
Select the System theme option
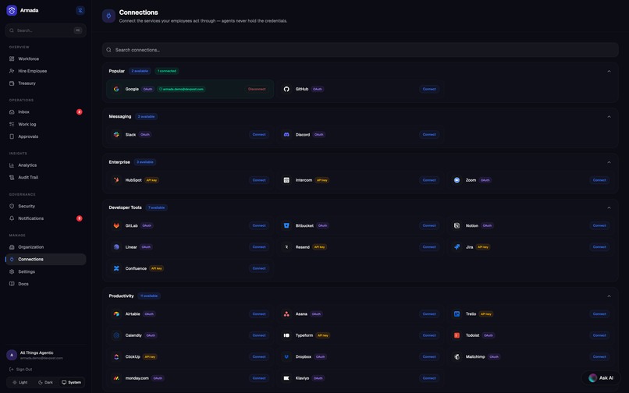(71, 382)
